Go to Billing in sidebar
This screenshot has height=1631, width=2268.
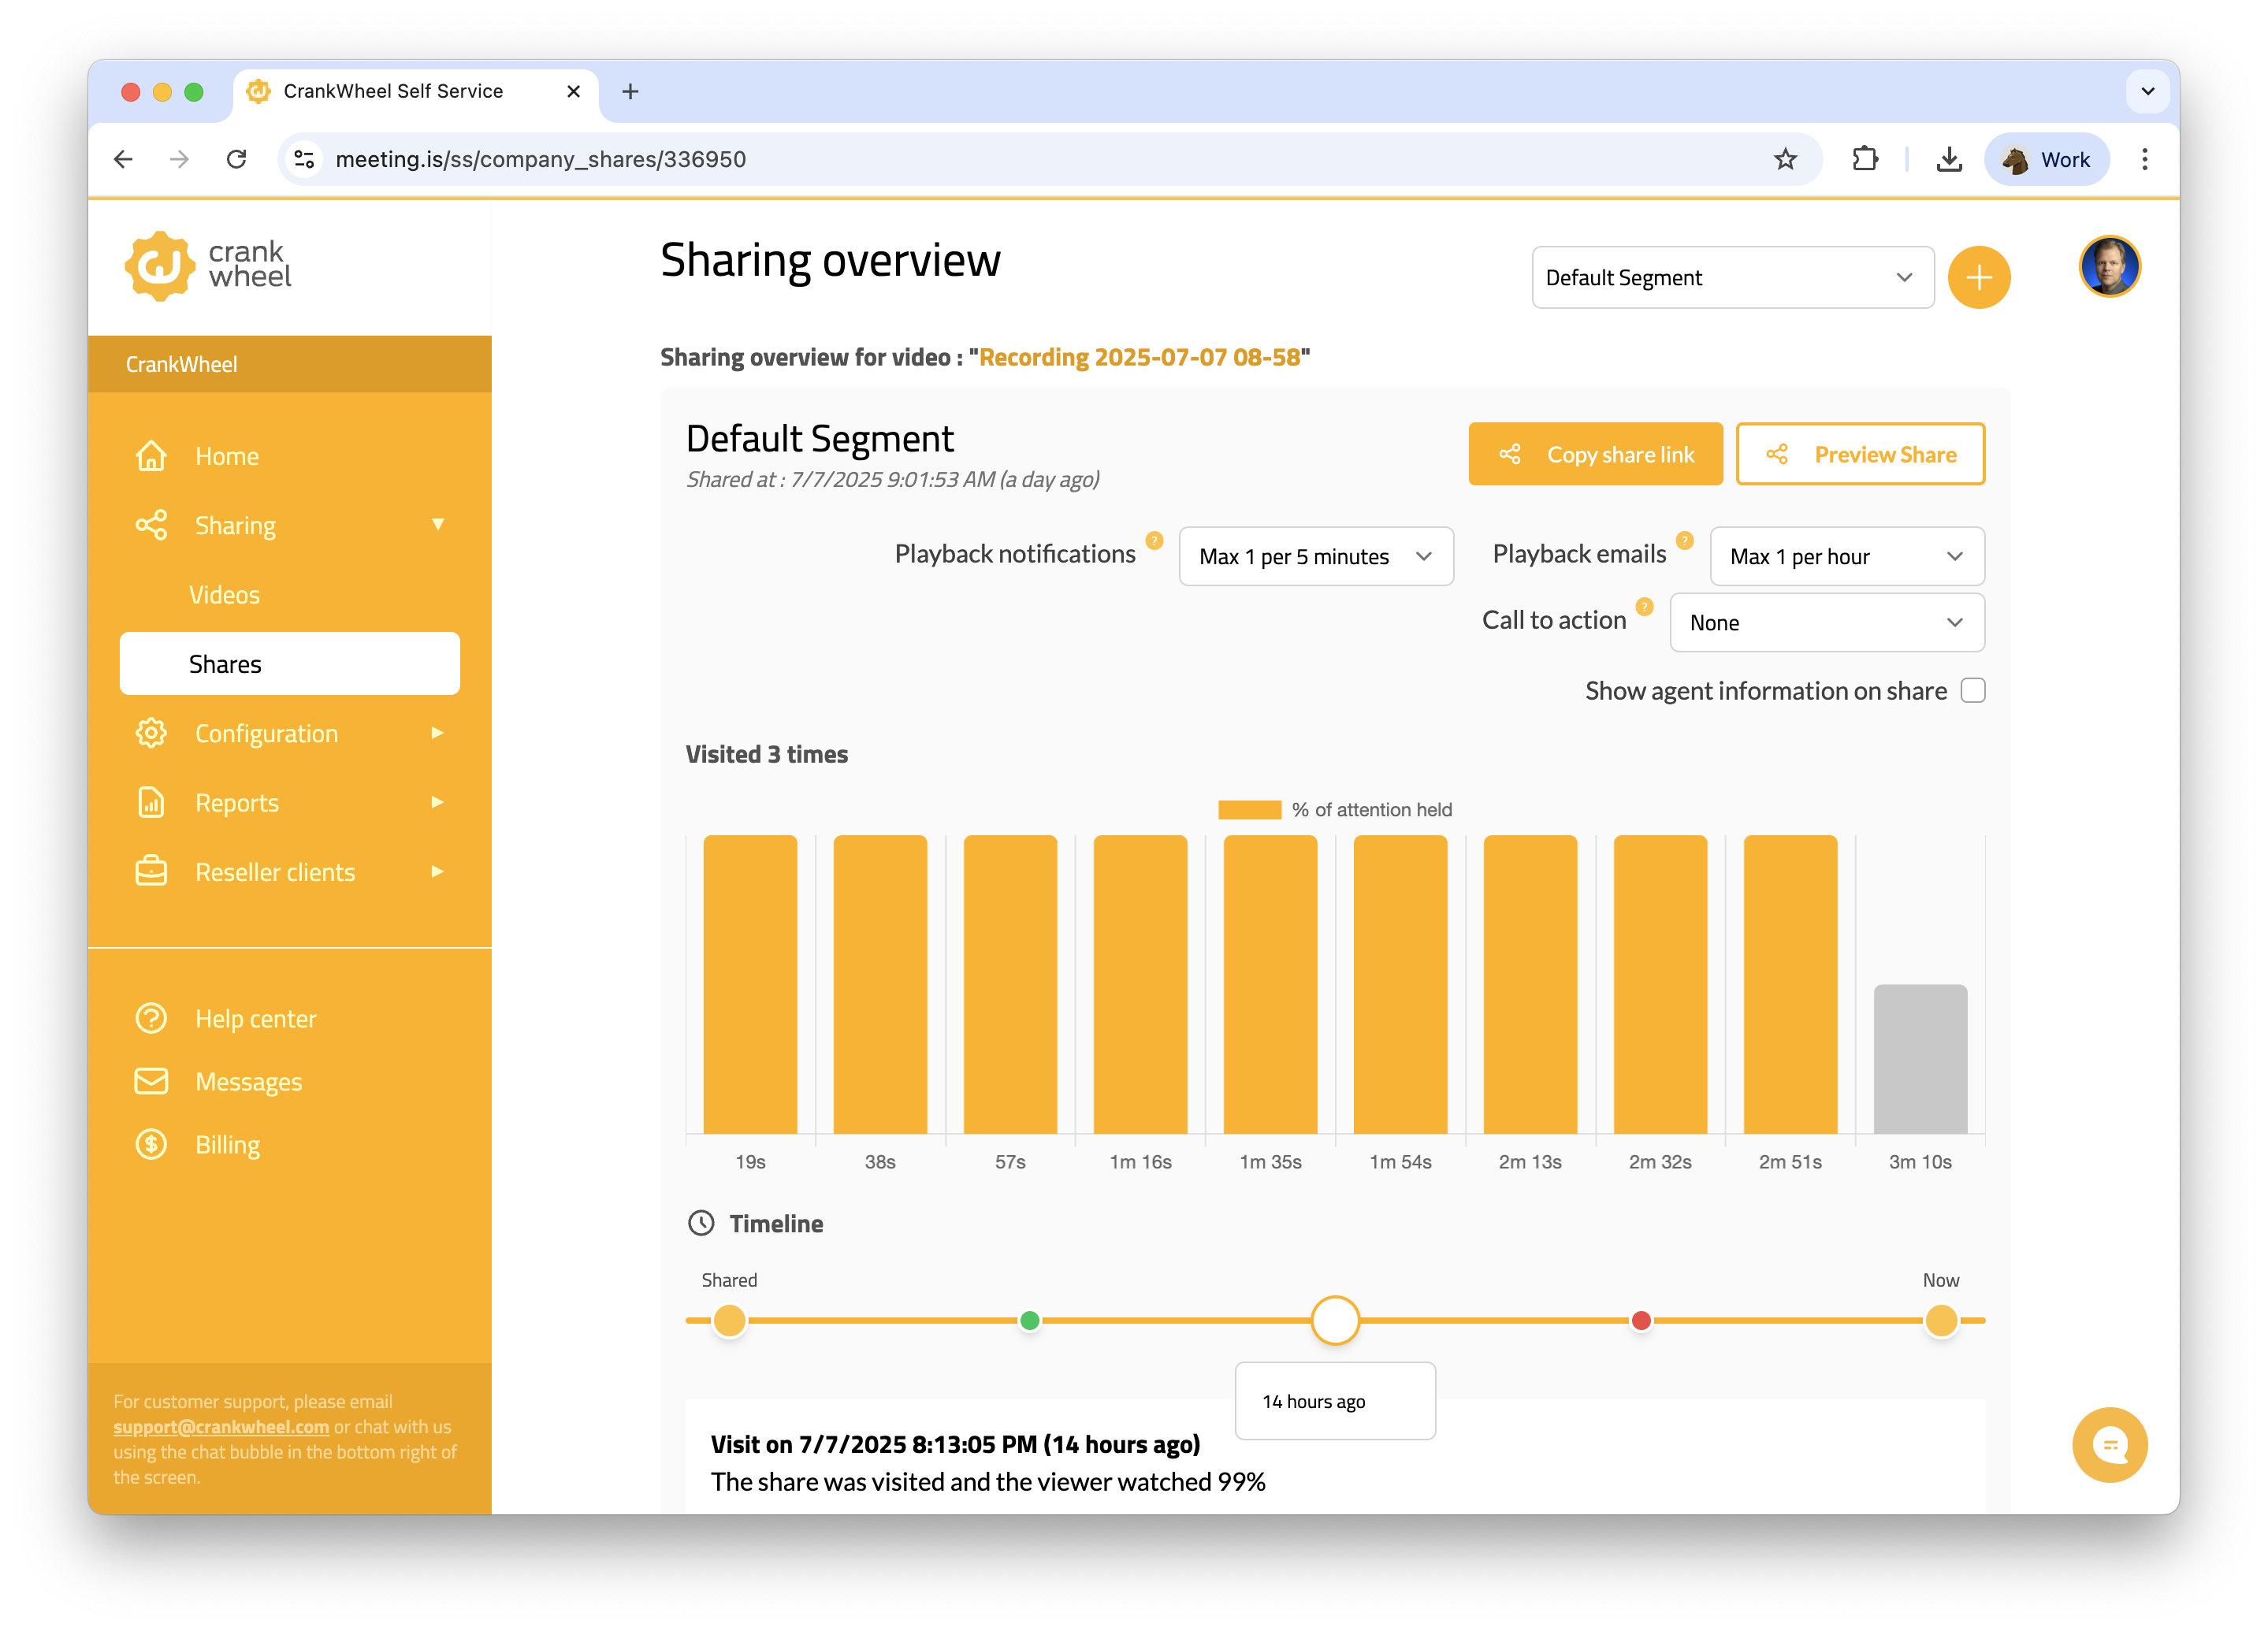(227, 1145)
